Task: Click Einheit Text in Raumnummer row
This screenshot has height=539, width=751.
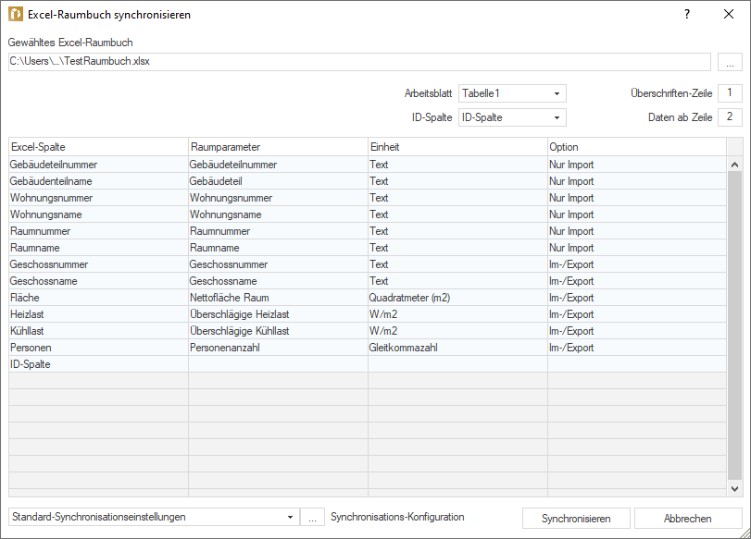Action: tap(457, 231)
